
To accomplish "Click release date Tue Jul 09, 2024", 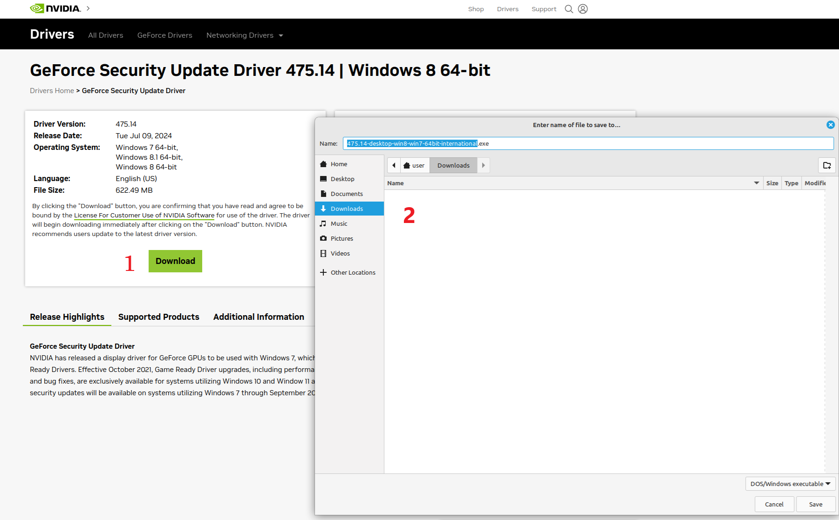I will point(143,135).
